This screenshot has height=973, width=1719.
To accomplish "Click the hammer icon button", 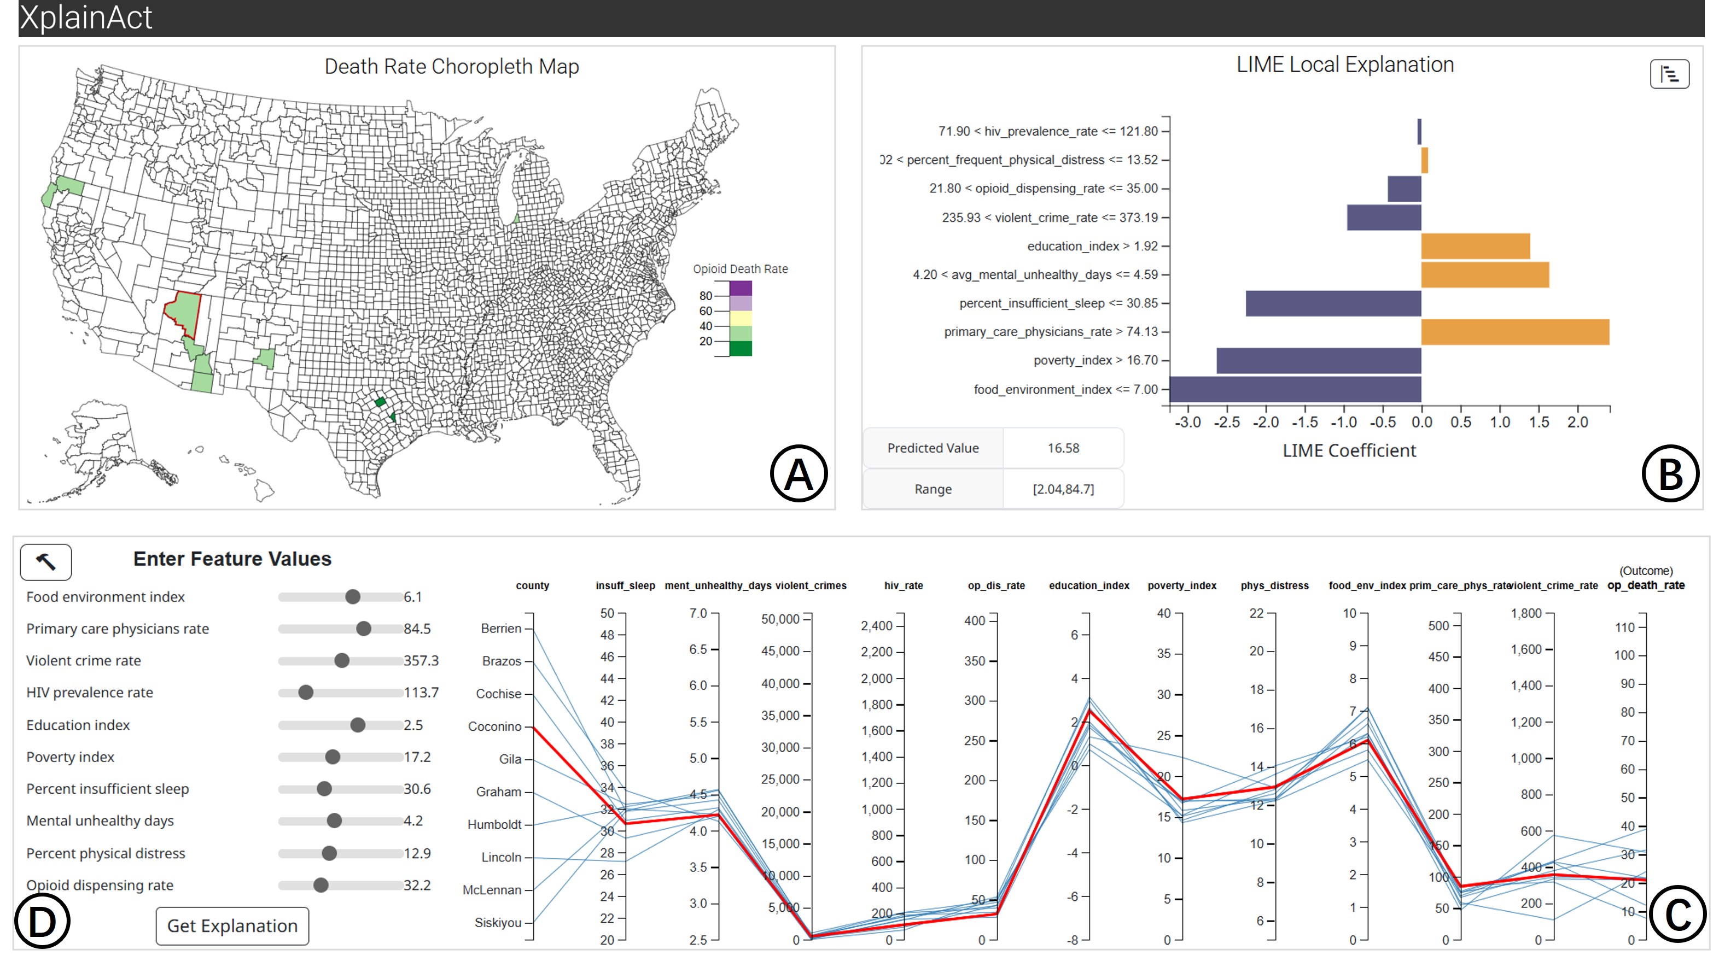I will click(x=45, y=561).
